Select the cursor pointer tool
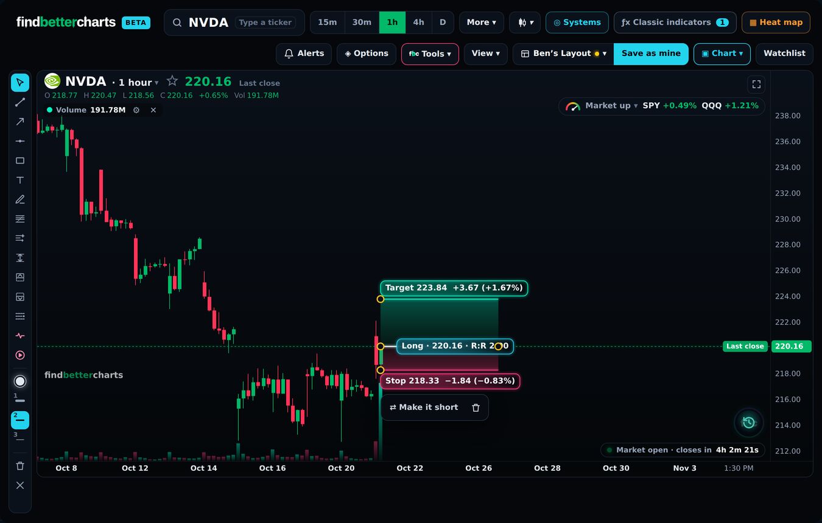The width and height of the screenshot is (822, 523). (x=20, y=83)
